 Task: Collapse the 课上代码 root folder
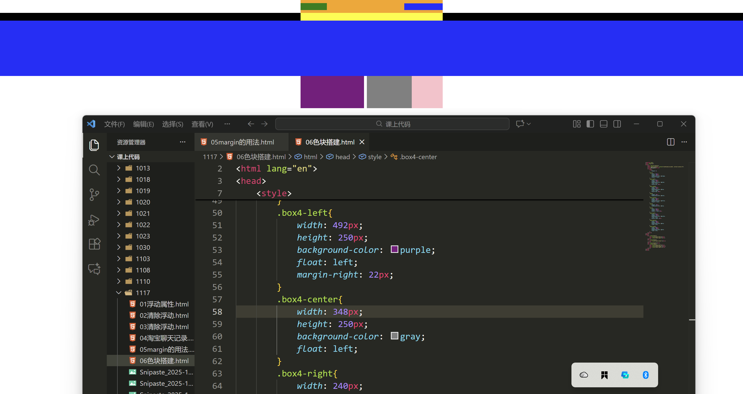[128, 157]
